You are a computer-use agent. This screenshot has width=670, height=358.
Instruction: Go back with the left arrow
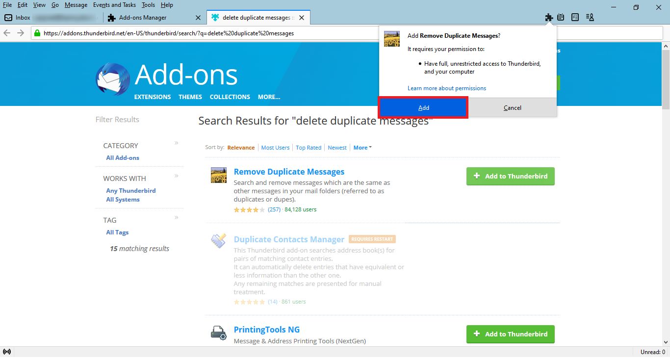(x=7, y=33)
